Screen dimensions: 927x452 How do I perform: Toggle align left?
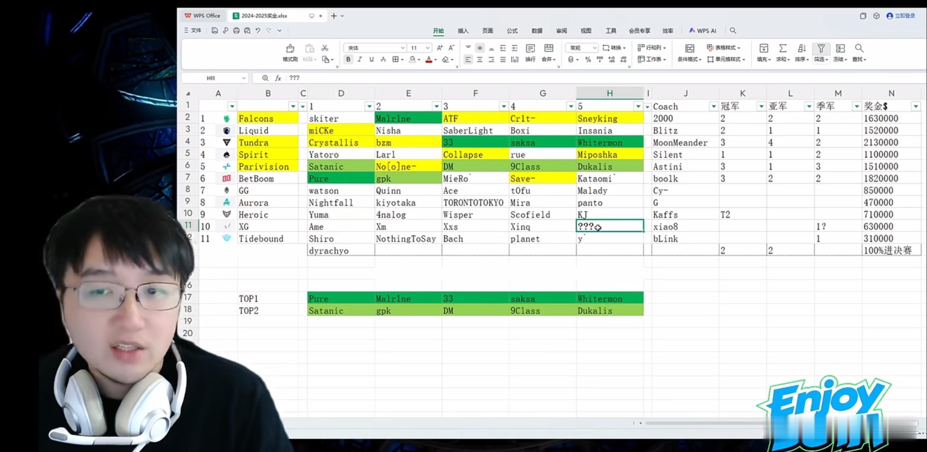[468, 59]
